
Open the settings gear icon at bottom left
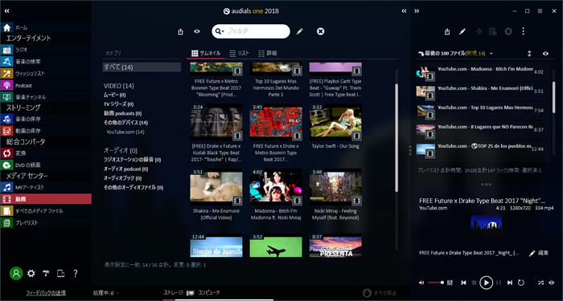coord(31,274)
